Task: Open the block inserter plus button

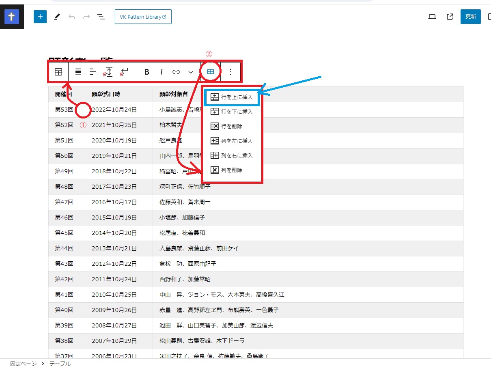Action: tap(40, 17)
